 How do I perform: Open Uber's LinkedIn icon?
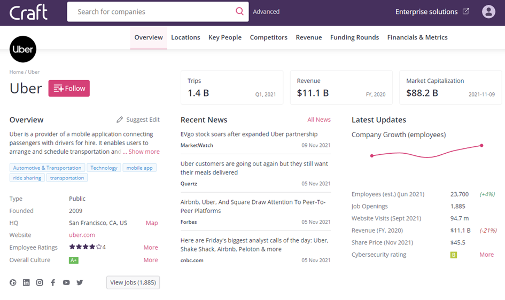pos(26,282)
